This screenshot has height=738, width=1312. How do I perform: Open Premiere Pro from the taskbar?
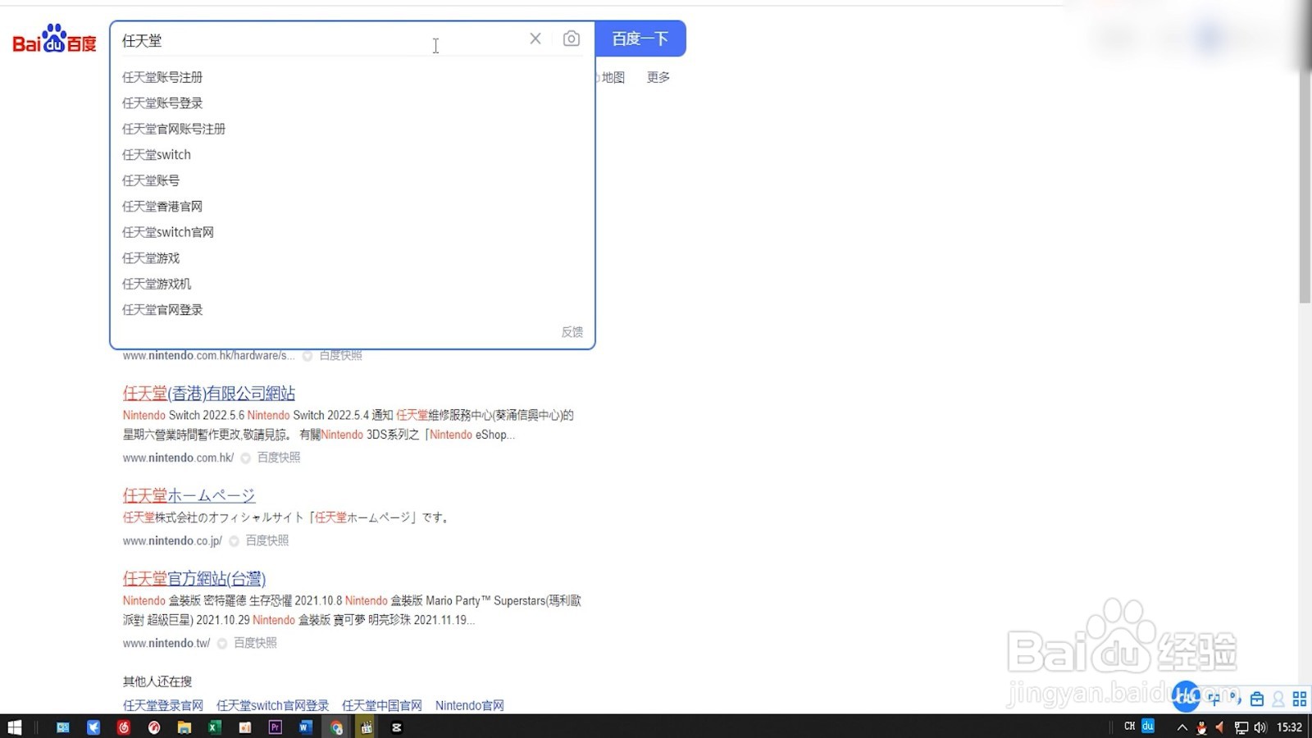point(276,727)
